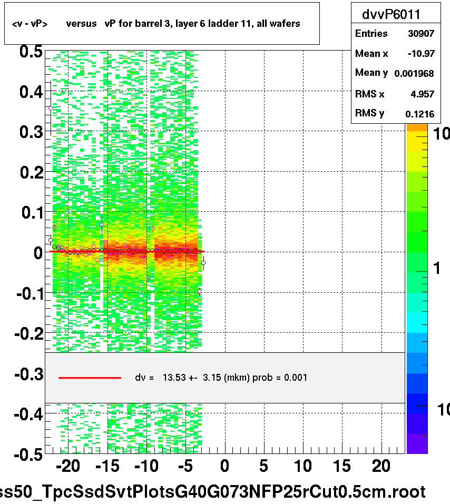Click the x-axis label 15
The width and height of the screenshot is (450, 504).
[x=342, y=466]
